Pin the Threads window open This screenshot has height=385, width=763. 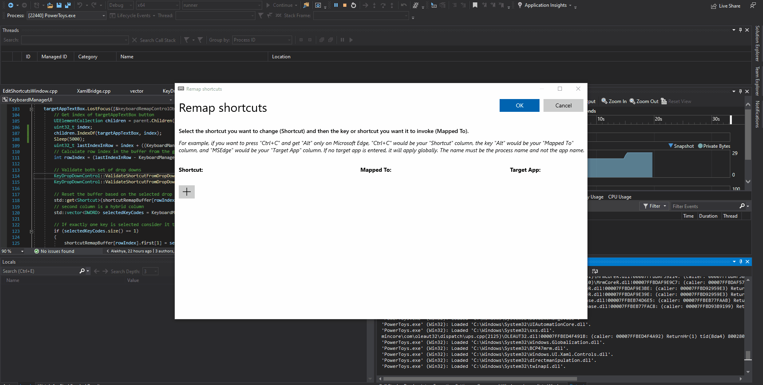pos(740,30)
